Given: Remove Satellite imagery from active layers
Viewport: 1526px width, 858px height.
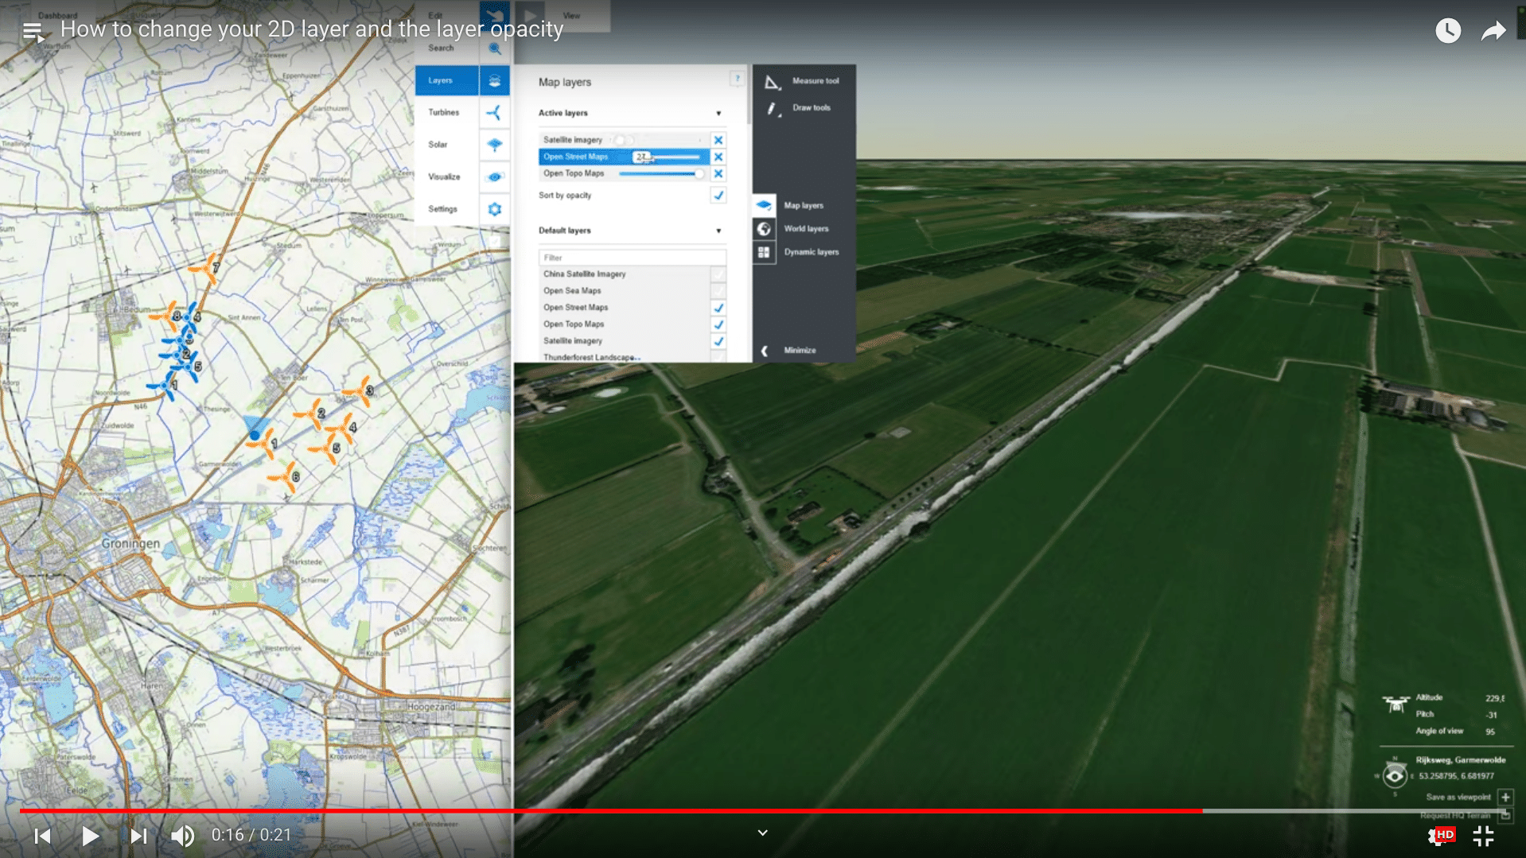Looking at the screenshot, I should tap(718, 140).
